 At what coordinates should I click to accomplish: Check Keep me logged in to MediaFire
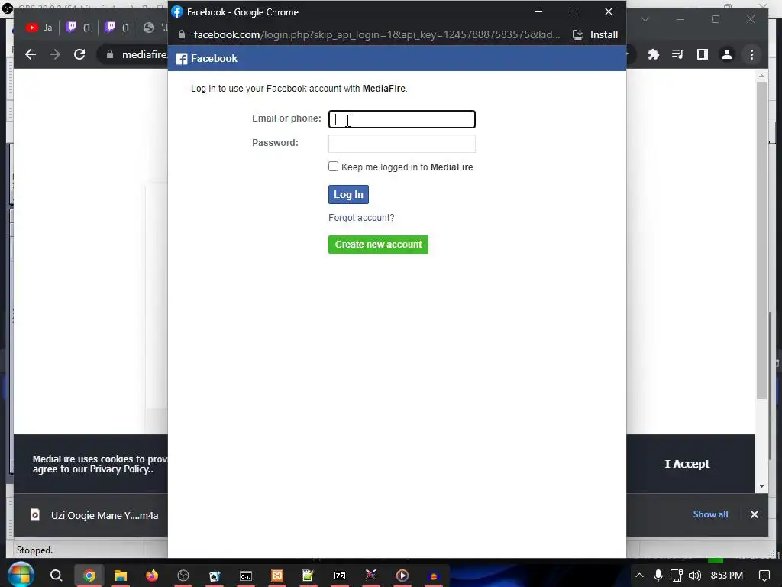pos(333,167)
